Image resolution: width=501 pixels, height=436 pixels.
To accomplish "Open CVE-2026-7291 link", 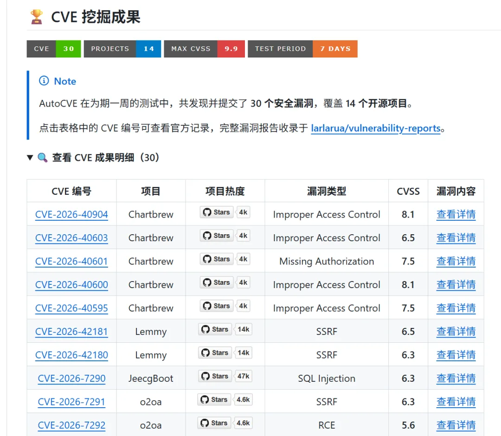I will (71, 402).
